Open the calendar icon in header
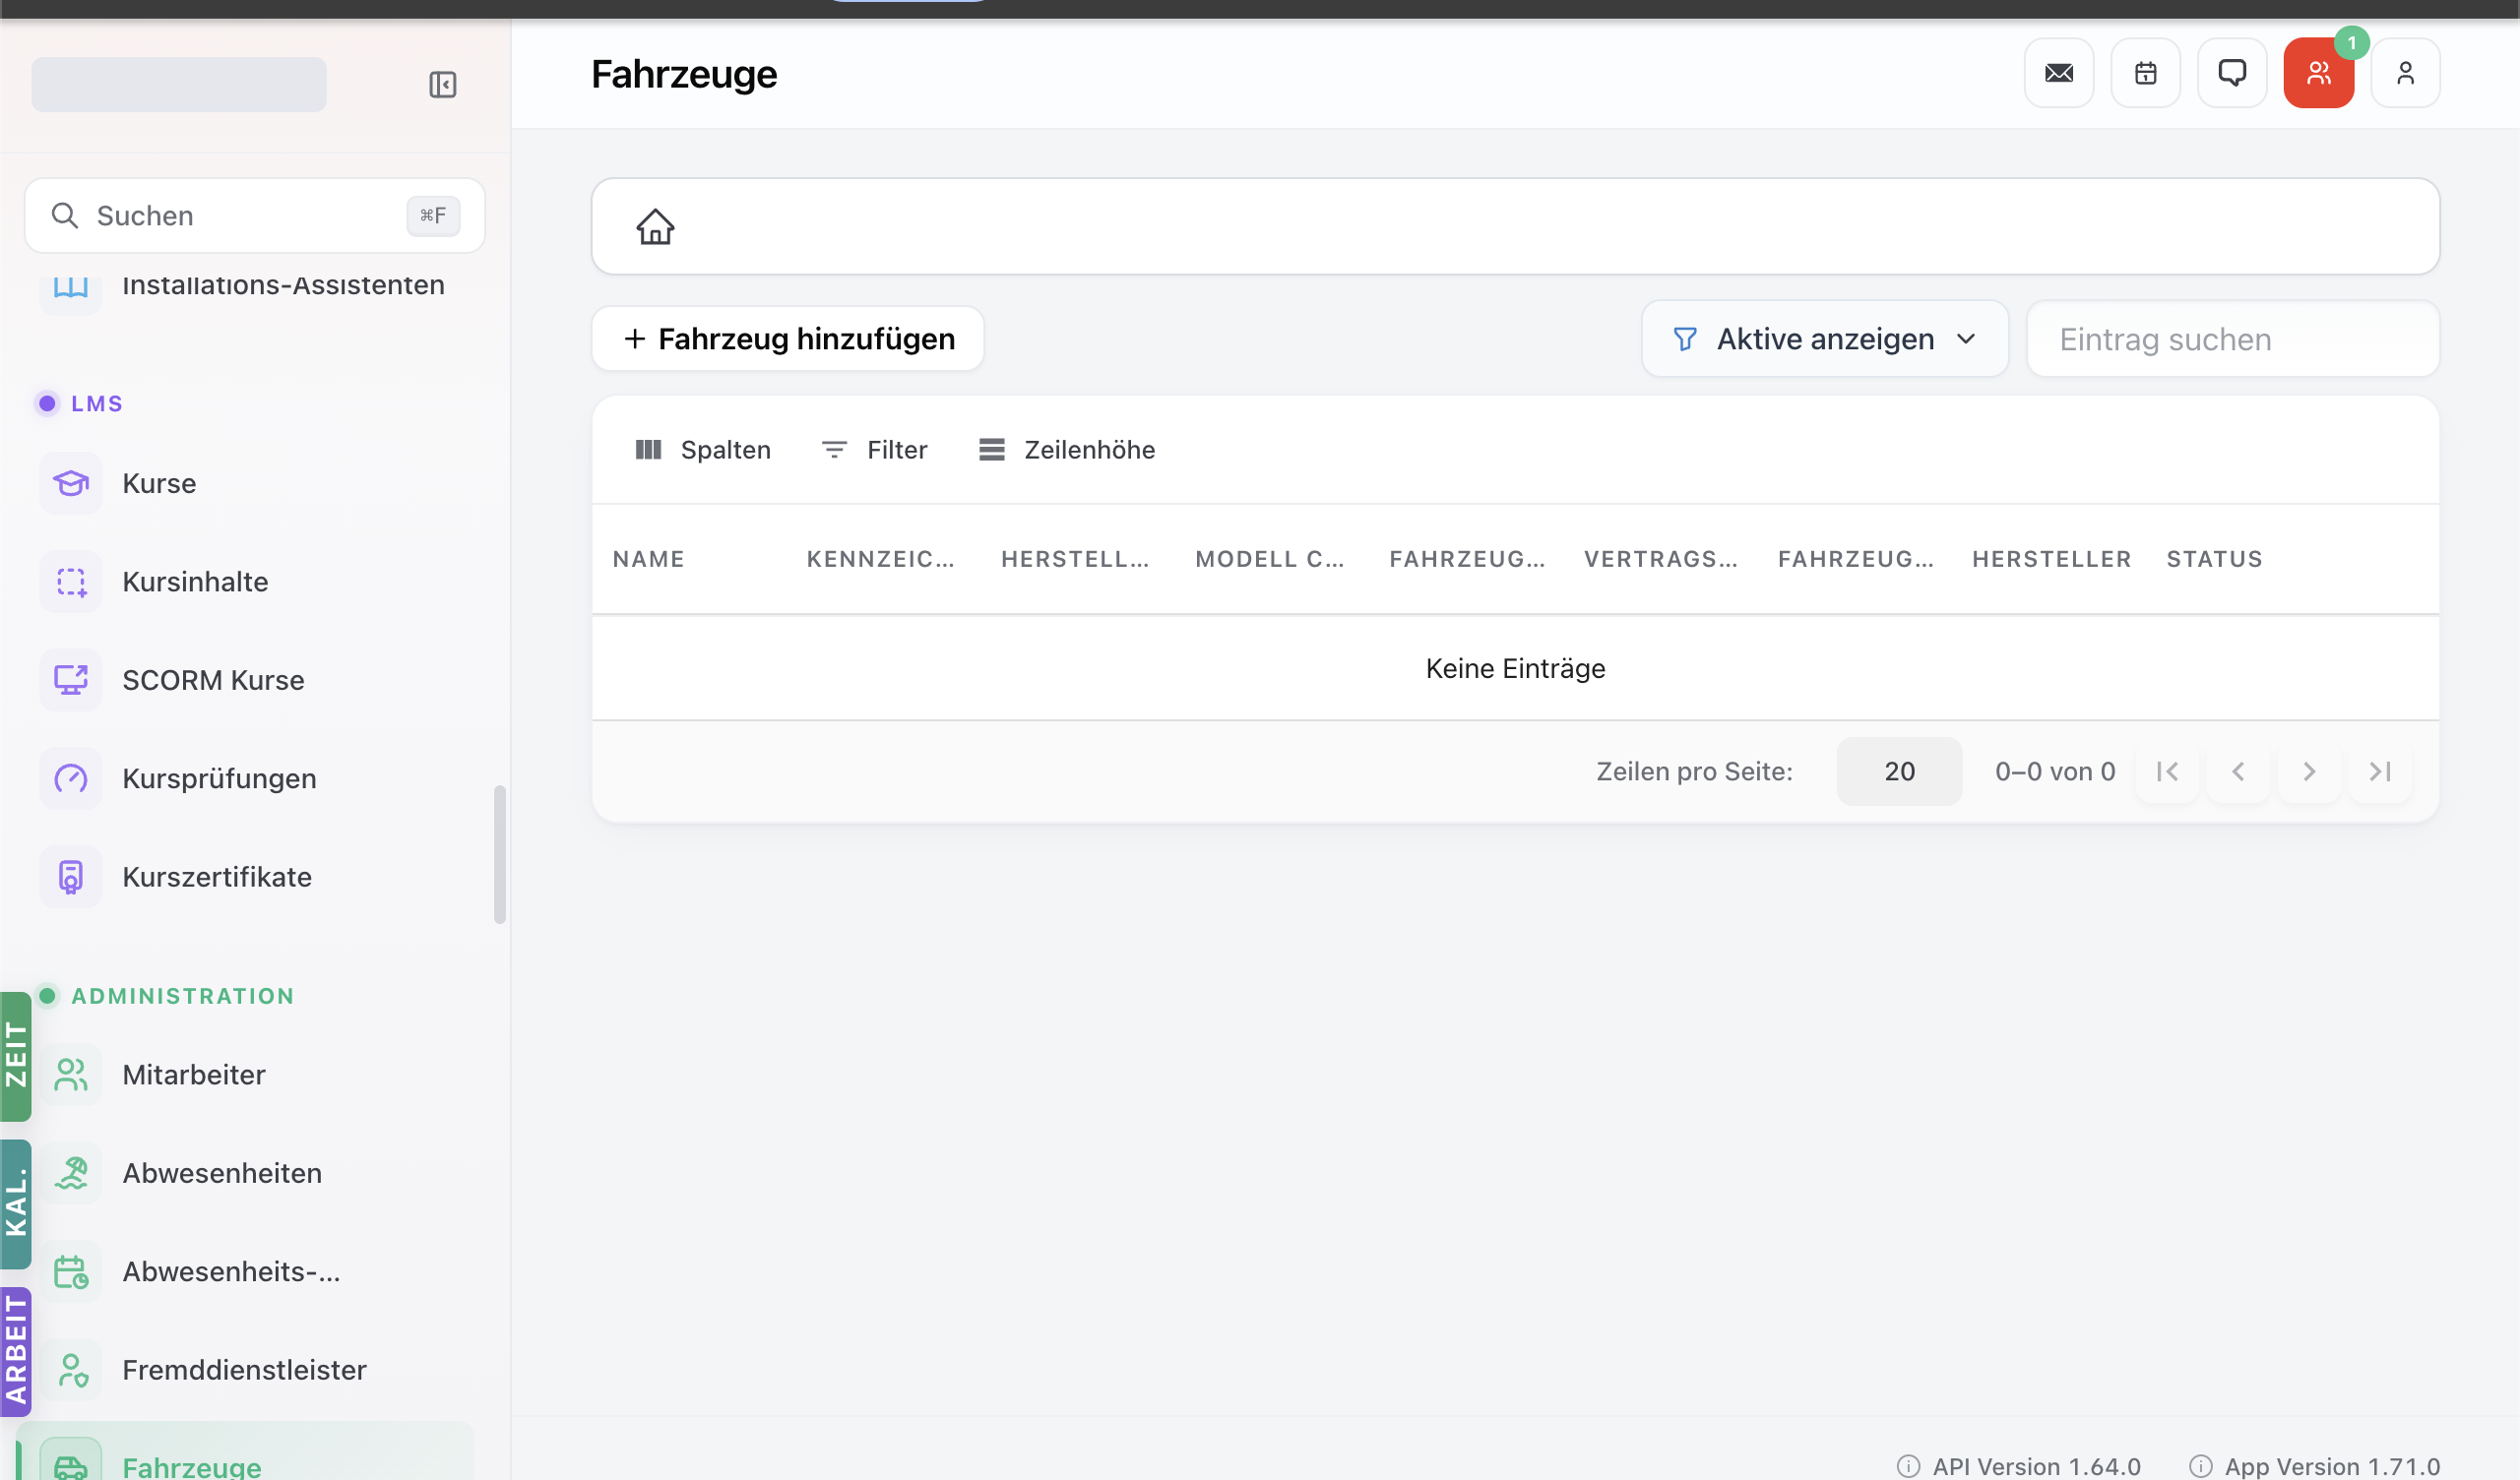 [x=2145, y=73]
